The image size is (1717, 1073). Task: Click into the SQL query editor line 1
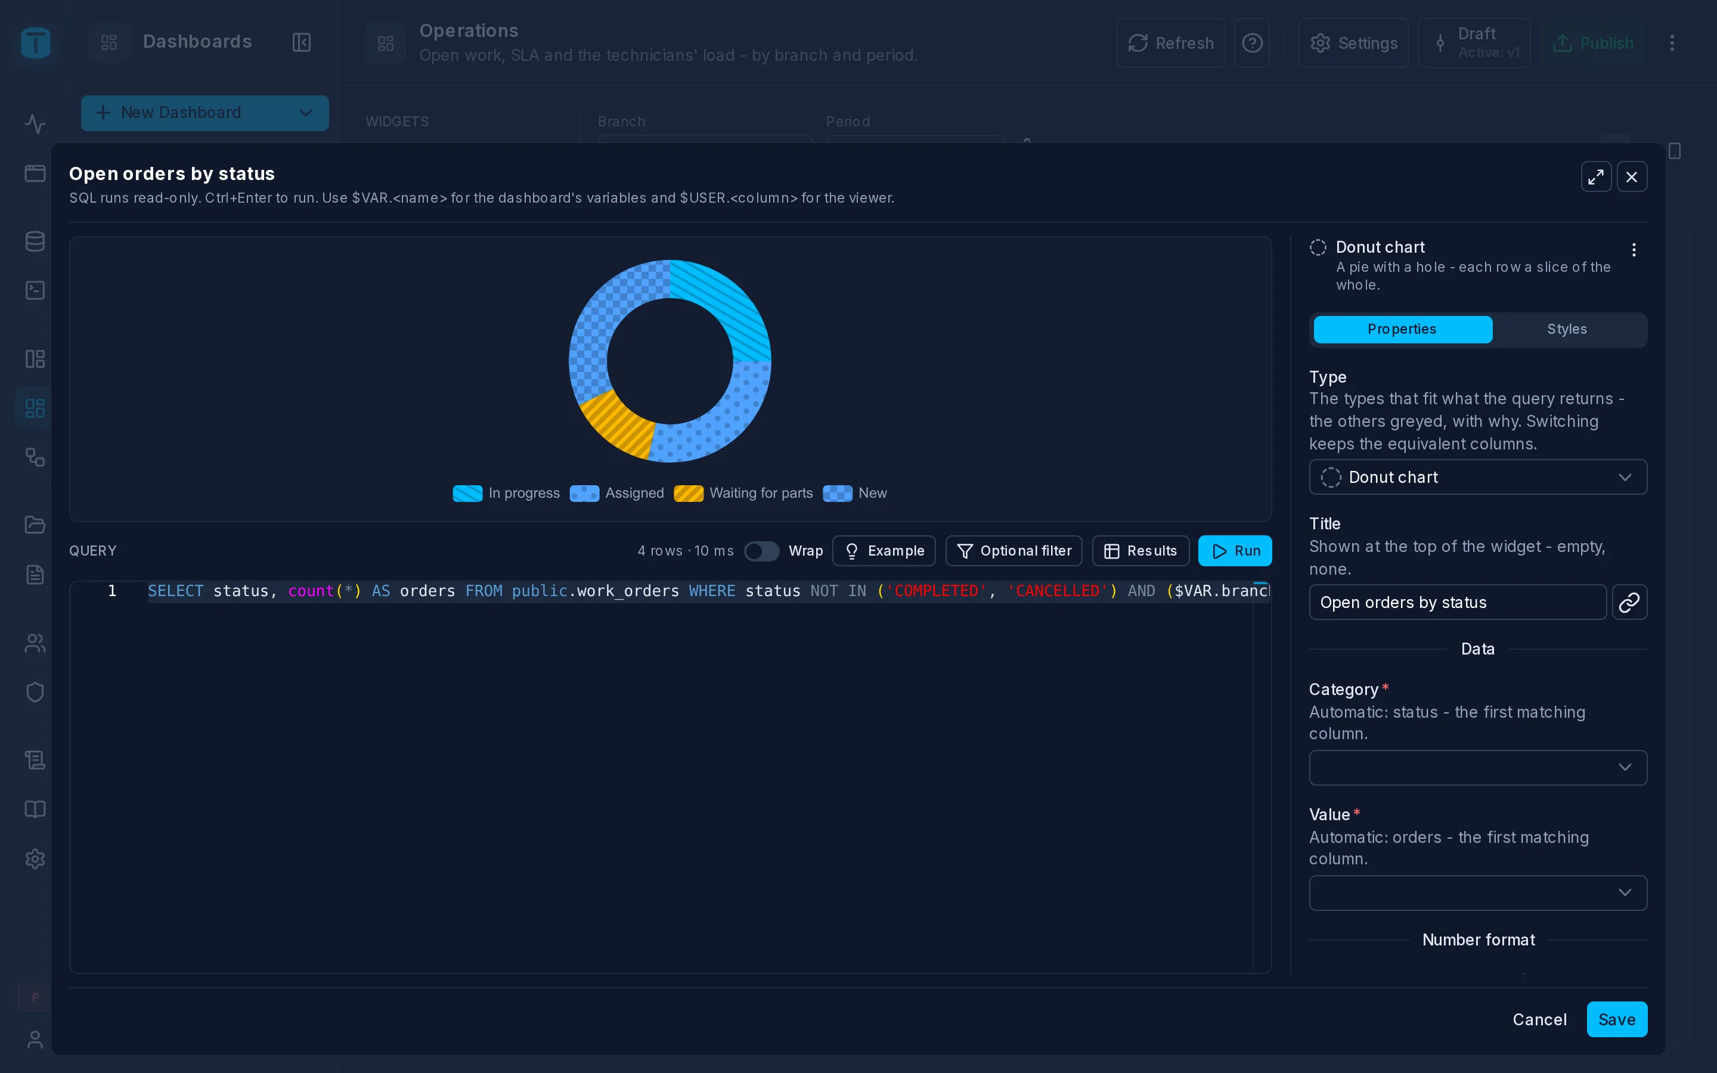tap(708, 591)
